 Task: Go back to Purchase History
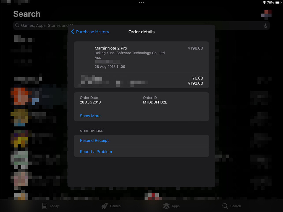pos(90,32)
